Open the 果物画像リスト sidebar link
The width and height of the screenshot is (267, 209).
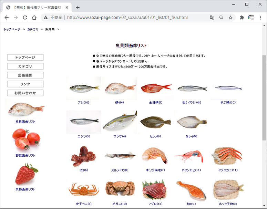25,189
